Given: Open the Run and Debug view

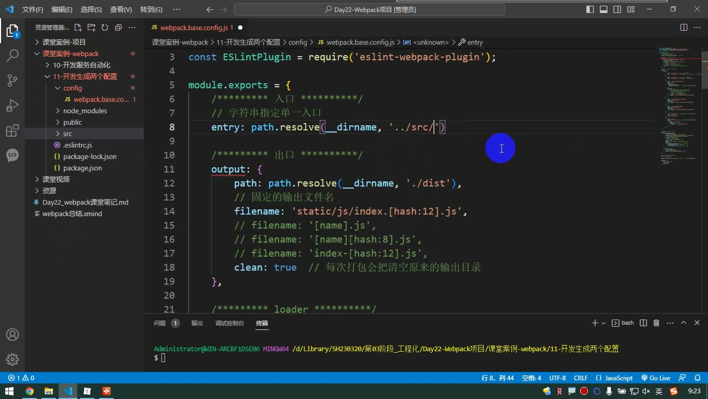Looking at the screenshot, I should pos(12,105).
